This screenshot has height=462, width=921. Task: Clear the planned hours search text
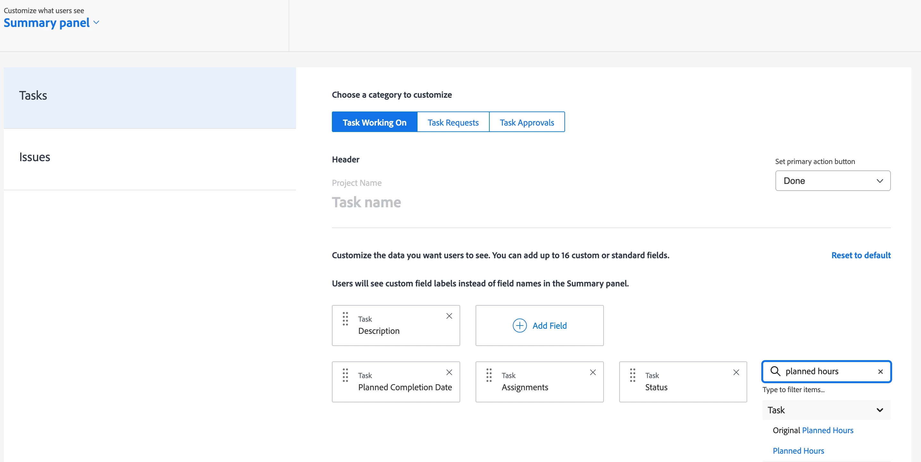point(881,372)
